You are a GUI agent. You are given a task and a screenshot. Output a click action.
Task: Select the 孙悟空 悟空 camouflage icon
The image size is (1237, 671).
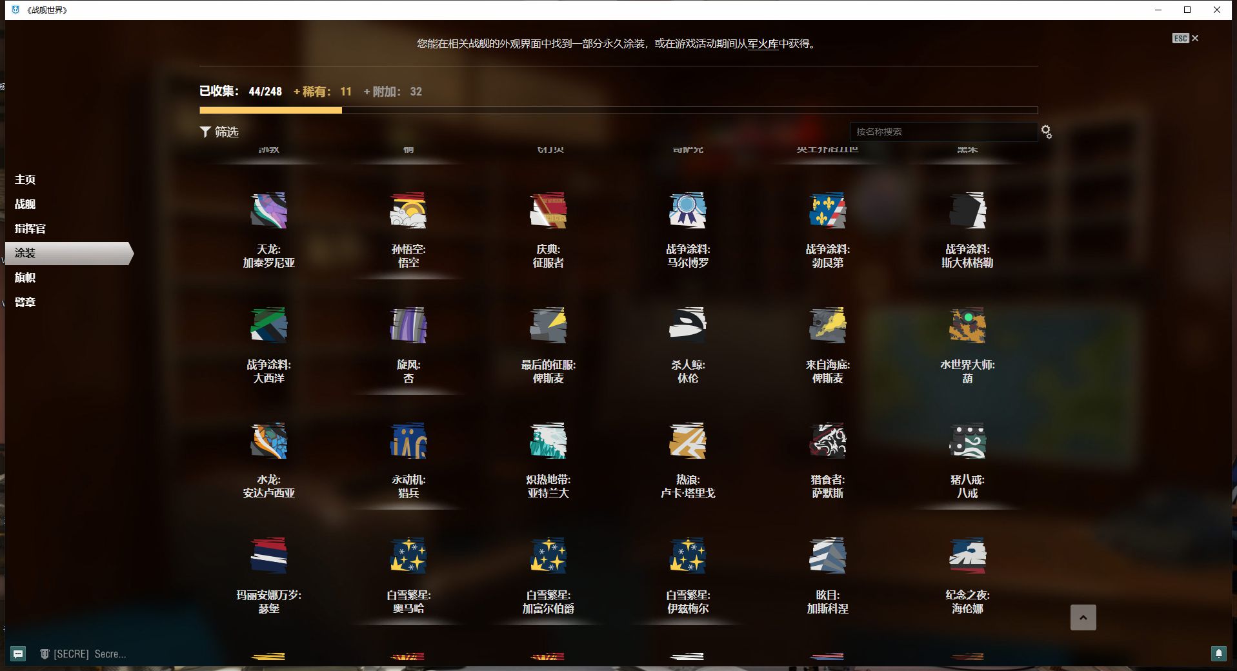point(408,210)
